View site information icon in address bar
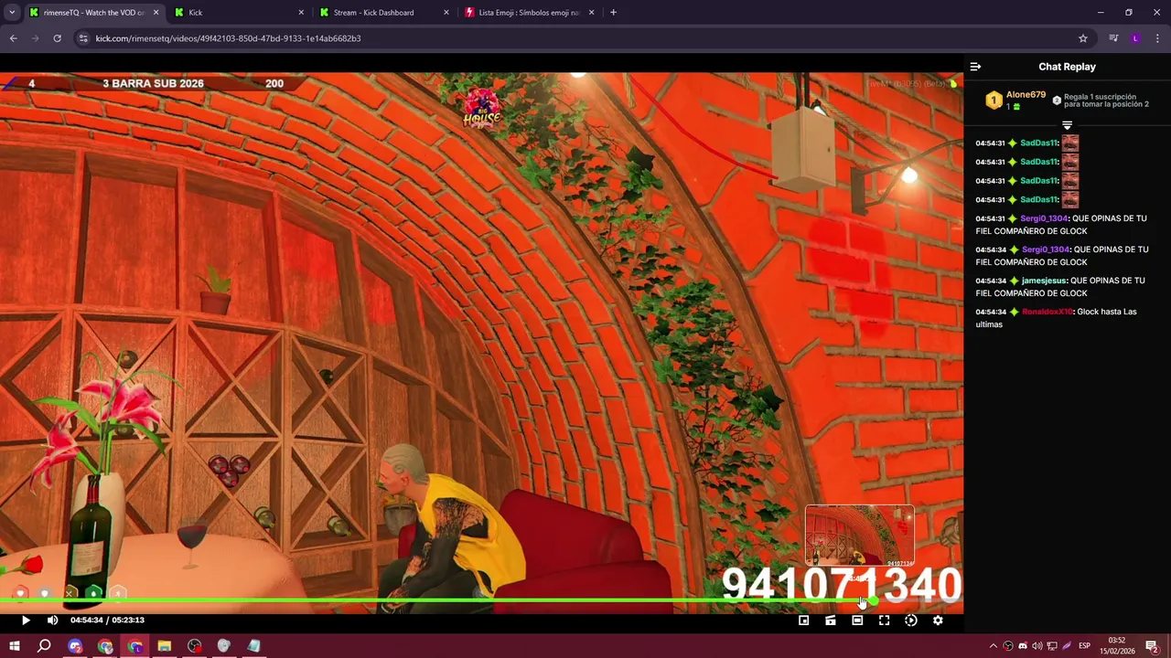 [x=83, y=38]
